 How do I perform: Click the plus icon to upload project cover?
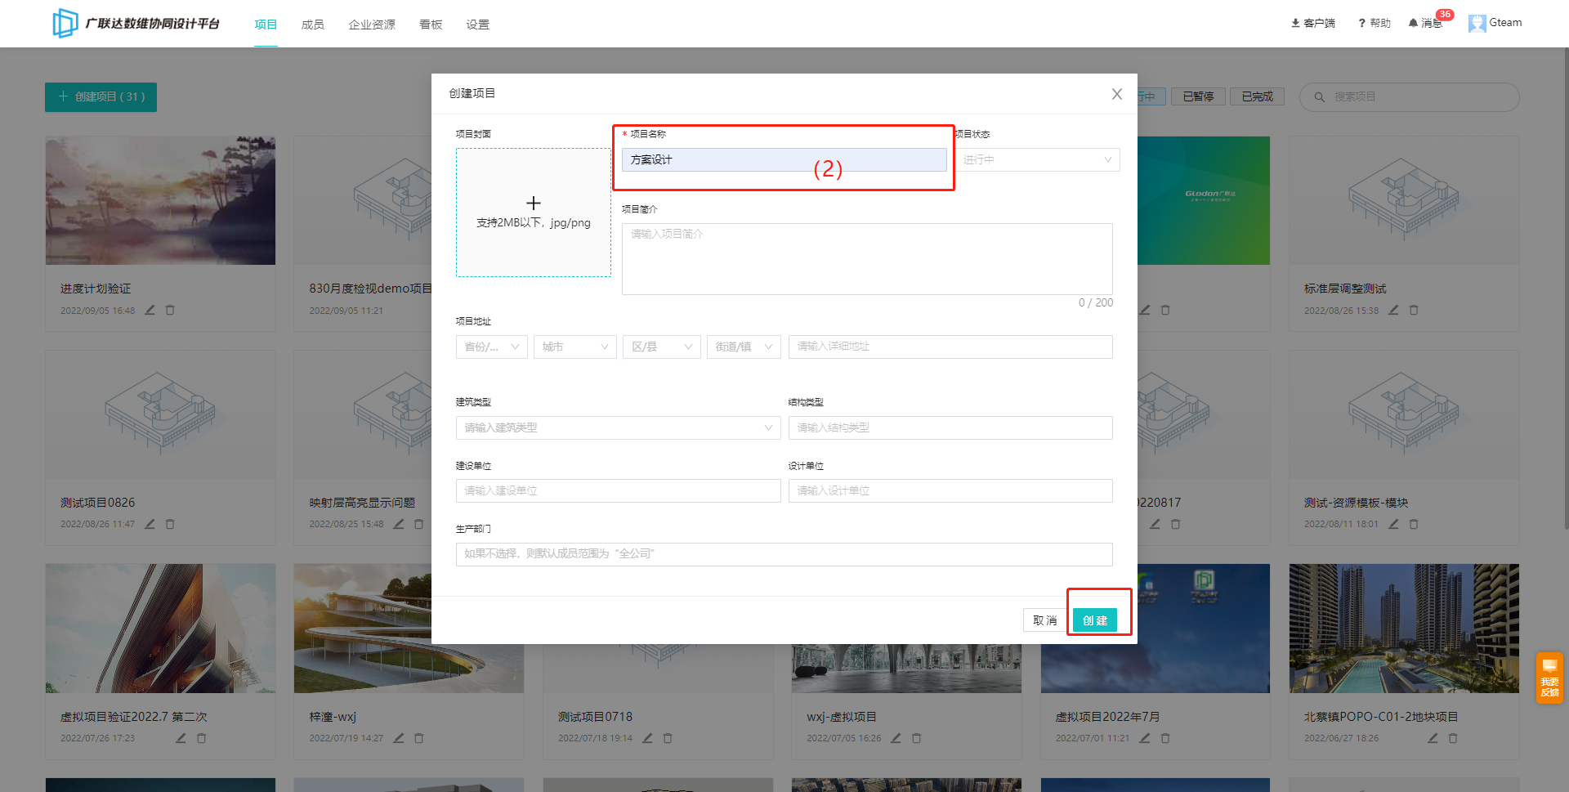pyautogui.click(x=534, y=203)
